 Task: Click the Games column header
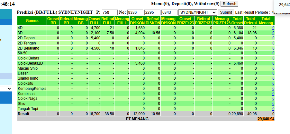click(x=32, y=21)
